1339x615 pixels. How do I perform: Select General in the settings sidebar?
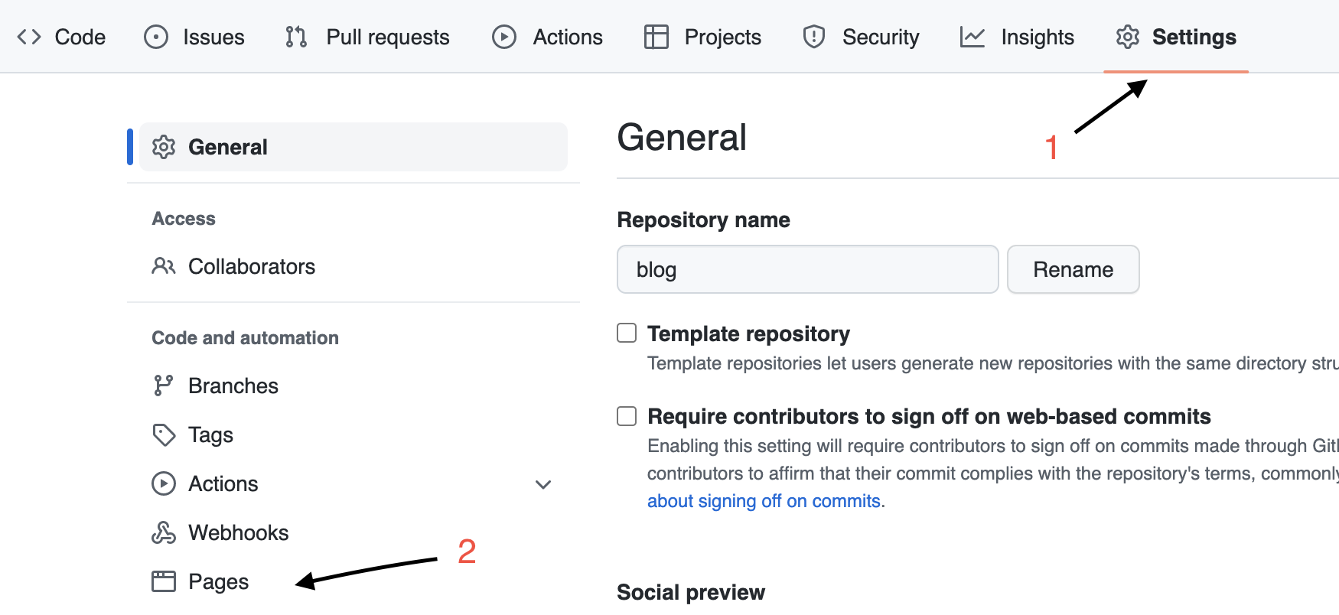tap(353, 147)
